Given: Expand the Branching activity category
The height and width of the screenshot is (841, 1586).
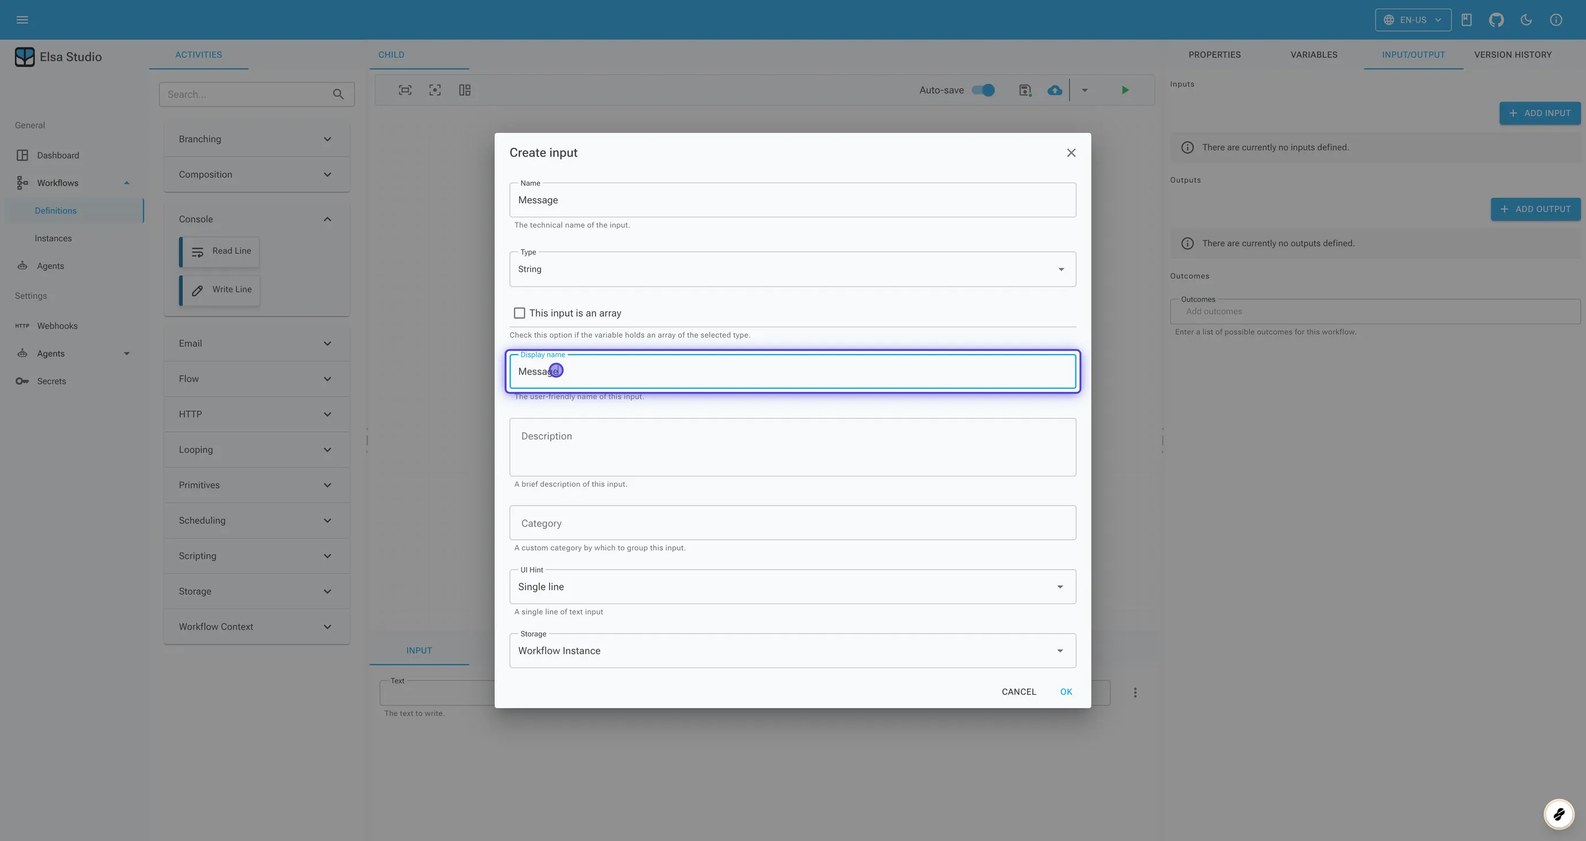Looking at the screenshot, I should coord(256,139).
